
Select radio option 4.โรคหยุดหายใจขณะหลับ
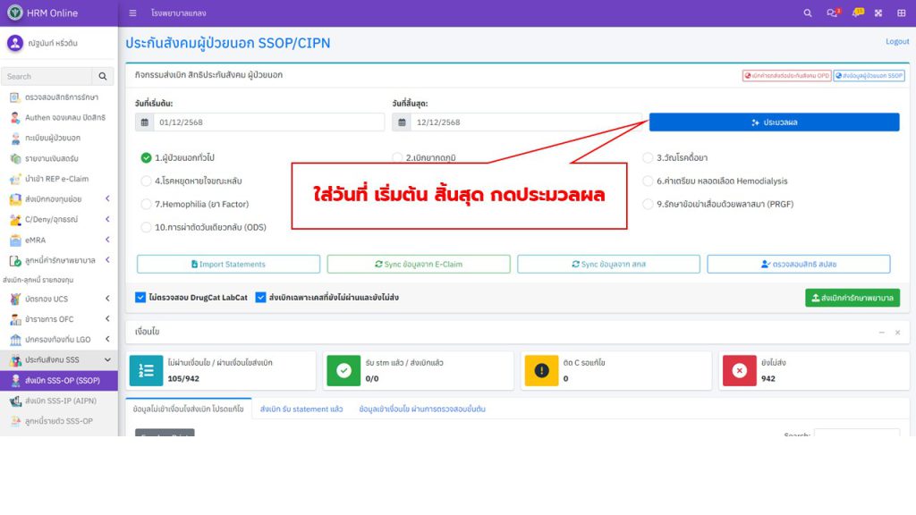pyautogui.click(x=147, y=181)
